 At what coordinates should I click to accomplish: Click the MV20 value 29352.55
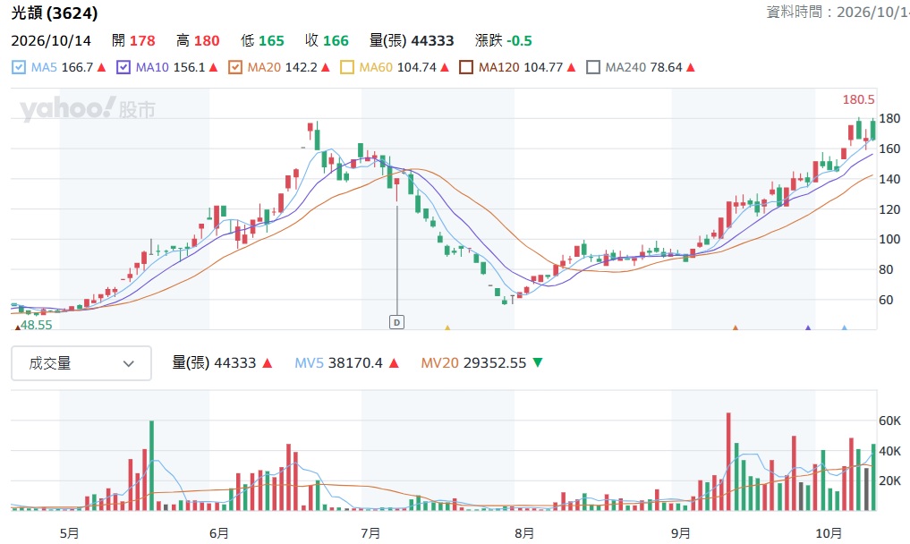coord(495,363)
